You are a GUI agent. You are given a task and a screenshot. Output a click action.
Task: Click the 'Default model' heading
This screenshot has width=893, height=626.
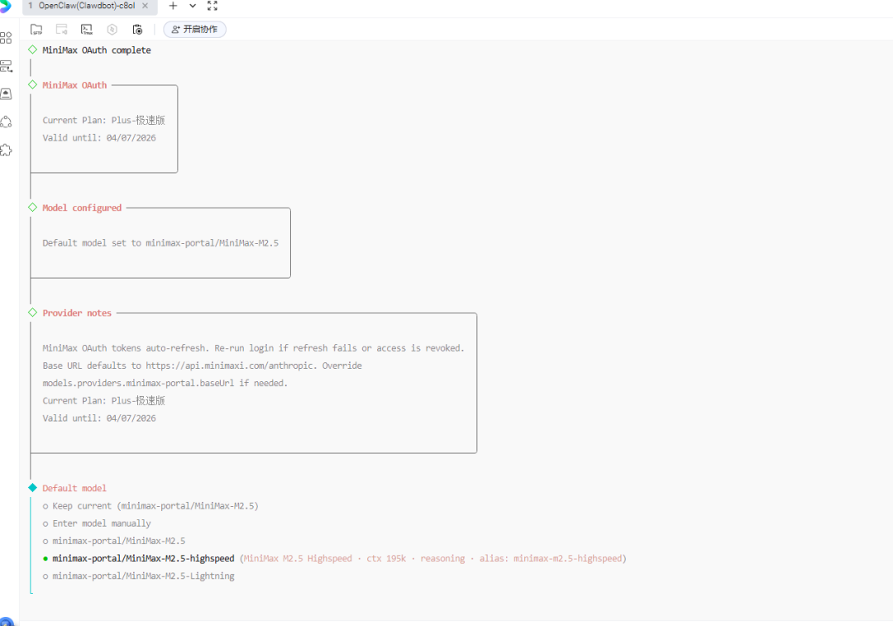coord(74,488)
